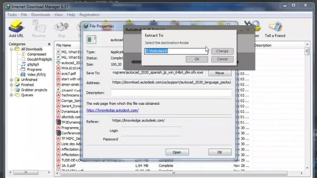The height and width of the screenshot is (178, 317).
Task: Open the Help menu
Action: pos(71,14)
